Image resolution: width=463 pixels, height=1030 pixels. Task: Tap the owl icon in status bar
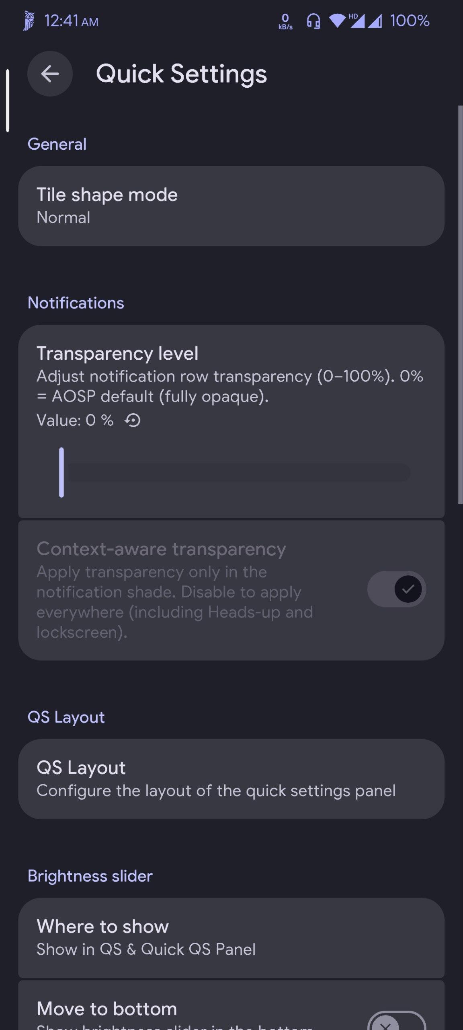point(29,21)
